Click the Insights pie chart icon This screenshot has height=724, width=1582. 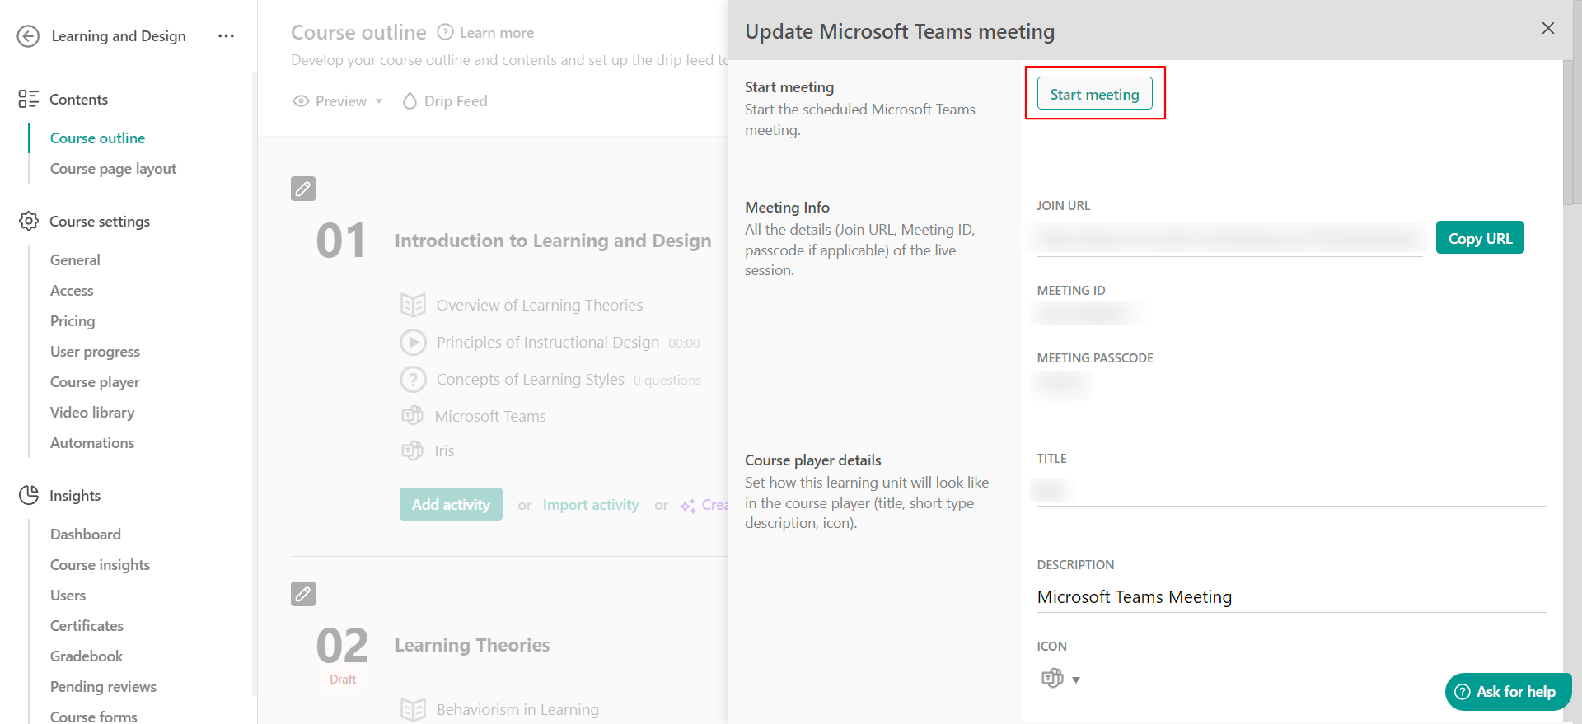28,495
